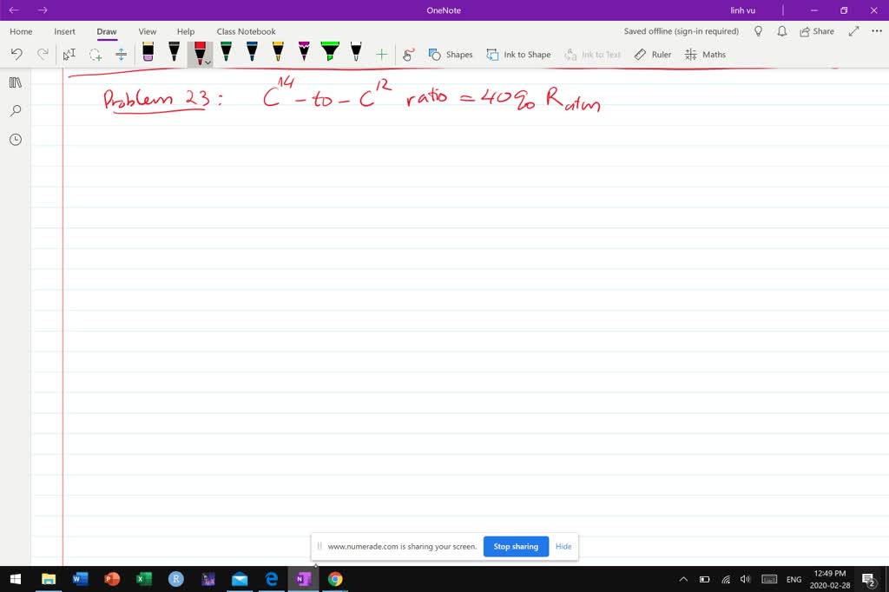Toggle drawing with touch

(408, 55)
